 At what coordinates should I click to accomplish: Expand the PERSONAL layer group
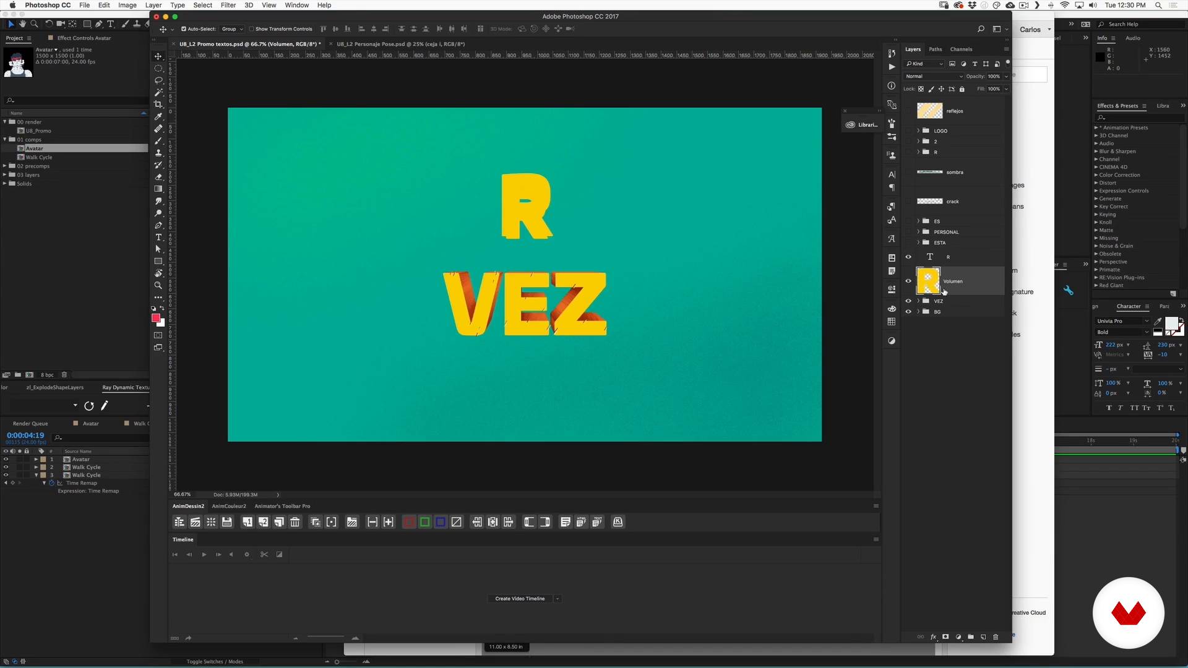[x=918, y=232]
